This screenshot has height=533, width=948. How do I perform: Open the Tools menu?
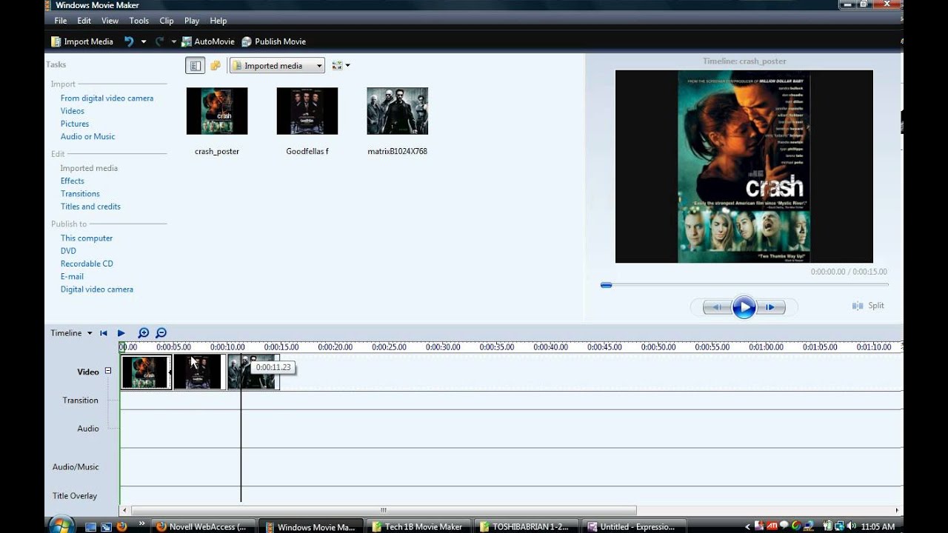pyautogui.click(x=138, y=21)
